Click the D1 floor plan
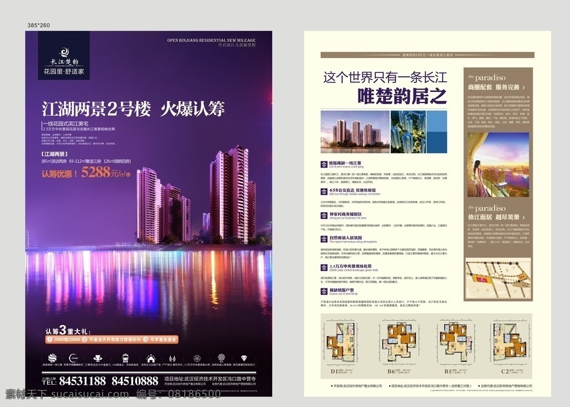The image size is (570, 407). coord(340,343)
